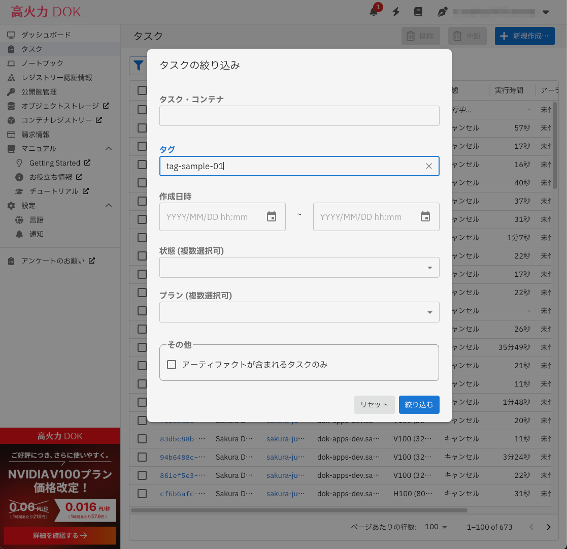Click the 新規作成 button

[525, 36]
